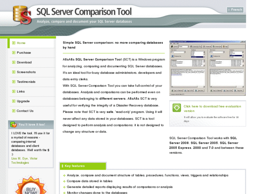Switch the site language to French
259x194 pixels.
[x=235, y=10]
